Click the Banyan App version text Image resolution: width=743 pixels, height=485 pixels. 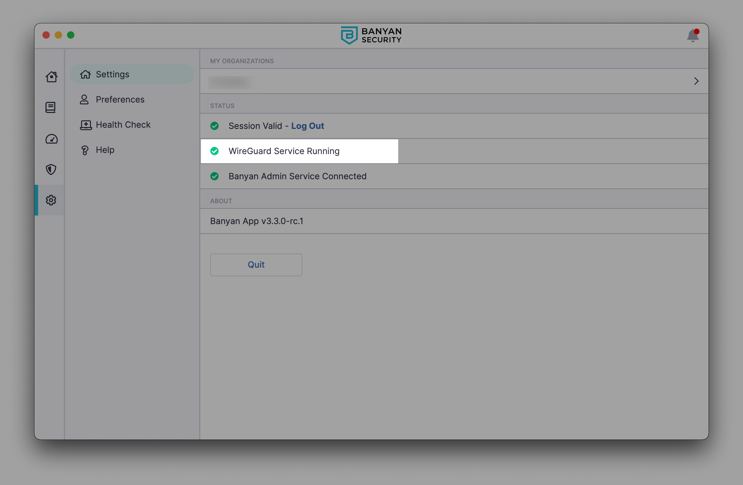(256, 221)
